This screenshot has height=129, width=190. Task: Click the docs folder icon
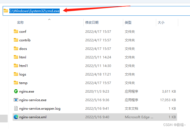[x=16, y=49]
